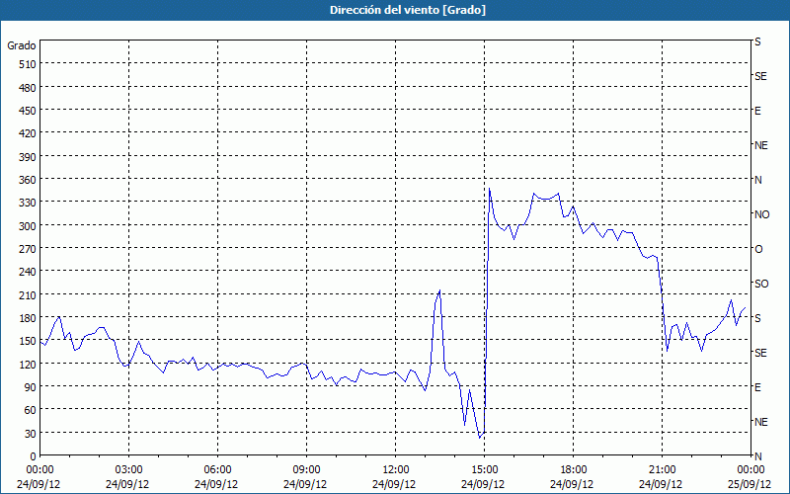Click the wind line spike peaking near 13:30

pos(439,290)
